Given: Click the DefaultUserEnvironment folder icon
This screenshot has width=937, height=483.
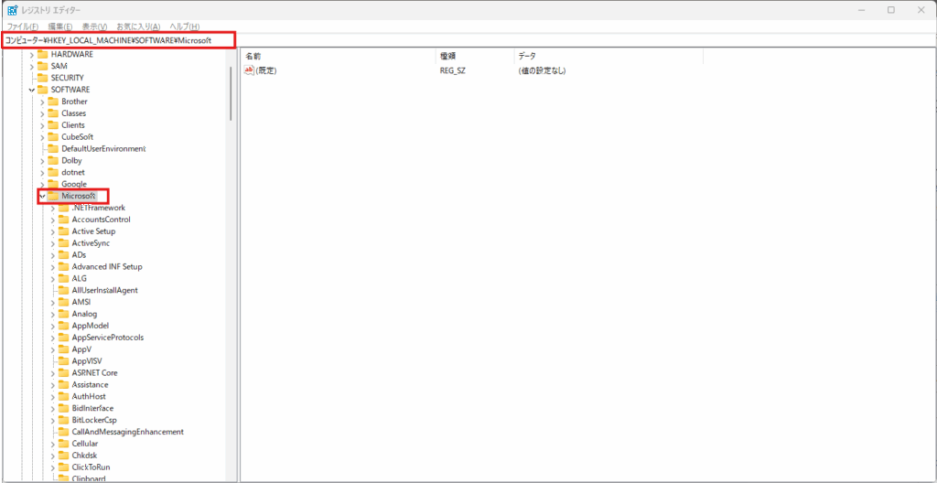Looking at the screenshot, I should click(x=52, y=148).
